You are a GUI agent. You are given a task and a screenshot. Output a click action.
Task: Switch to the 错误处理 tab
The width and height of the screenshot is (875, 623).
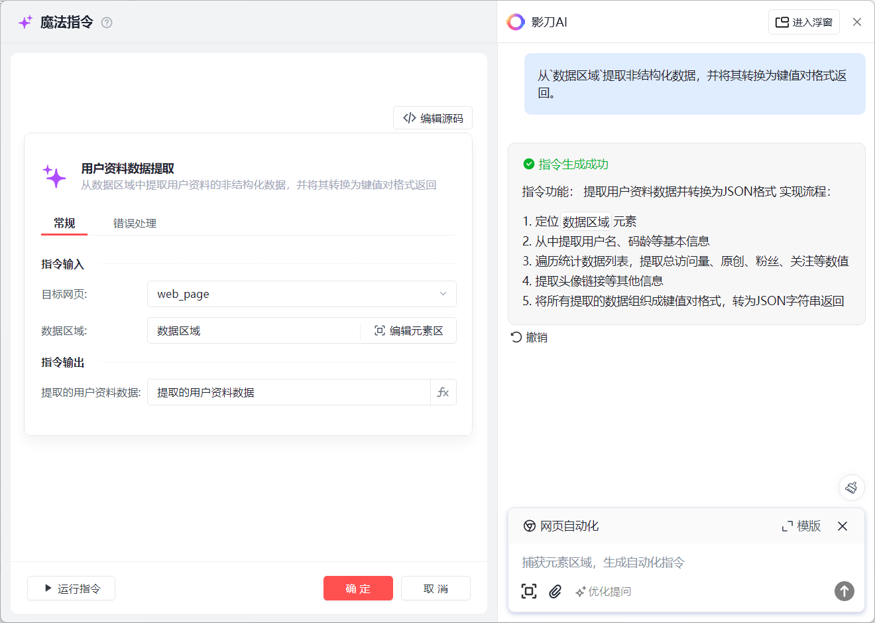pos(135,224)
